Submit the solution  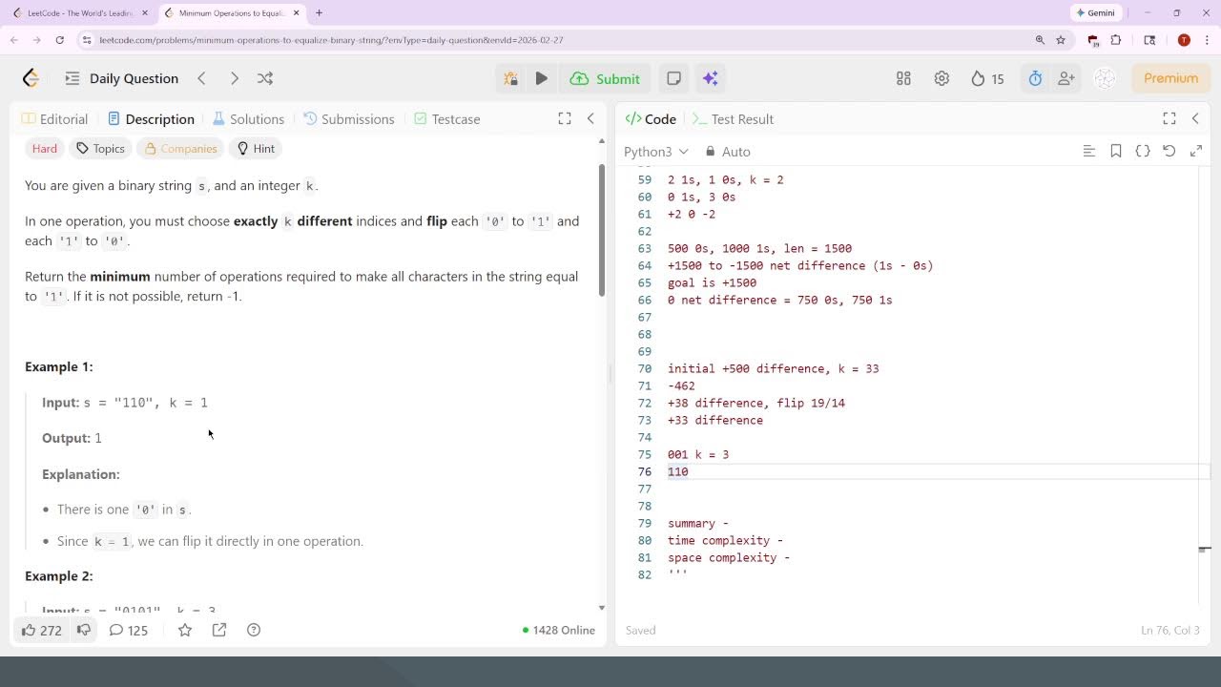(606, 78)
